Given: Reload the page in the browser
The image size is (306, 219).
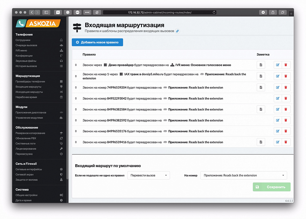Looking at the screenshot, I should coord(214,12).
